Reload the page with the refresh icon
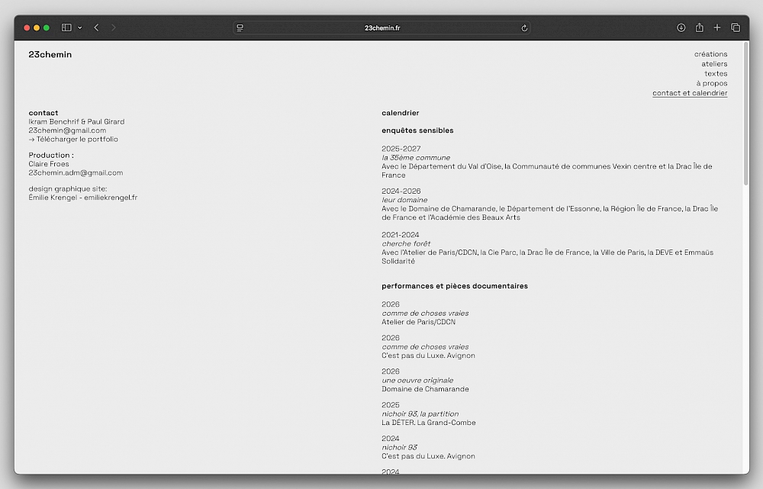Viewport: 763px width, 489px height. click(524, 27)
